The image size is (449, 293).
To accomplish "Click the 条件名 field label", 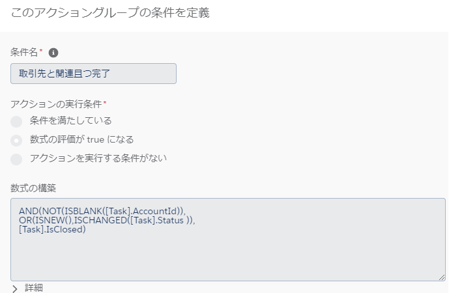I will point(24,52).
